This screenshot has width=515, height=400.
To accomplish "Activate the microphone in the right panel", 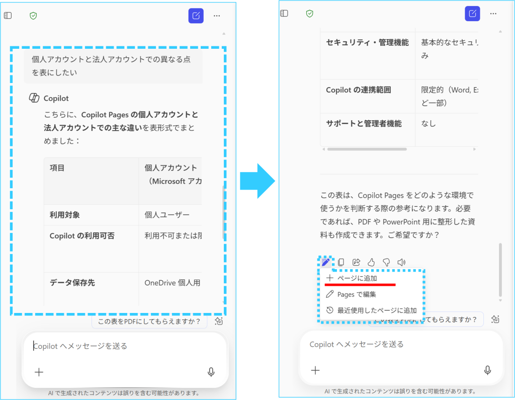I will click(488, 370).
